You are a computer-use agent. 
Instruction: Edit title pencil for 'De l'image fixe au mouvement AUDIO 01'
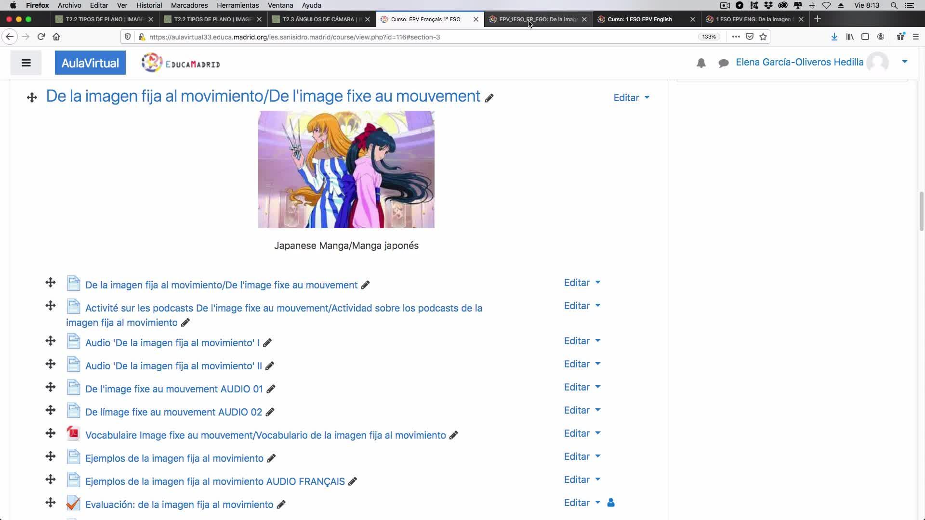[271, 389]
